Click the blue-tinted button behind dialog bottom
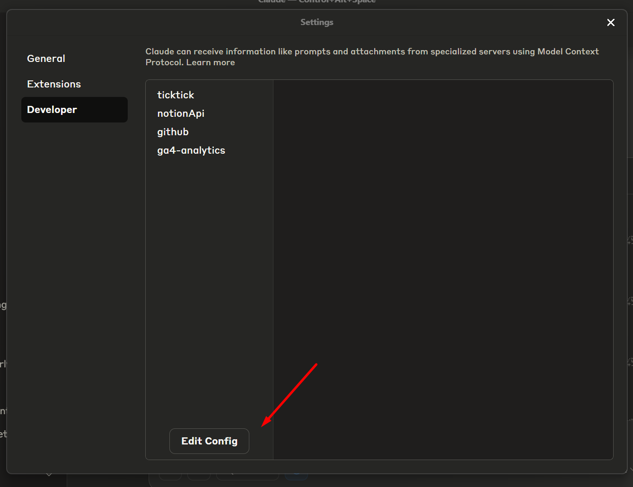 (296, 476)
